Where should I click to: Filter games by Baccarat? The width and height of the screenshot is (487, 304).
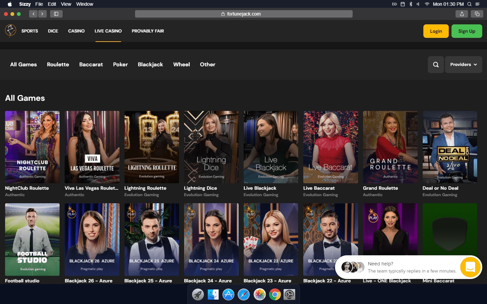[91, 64]
